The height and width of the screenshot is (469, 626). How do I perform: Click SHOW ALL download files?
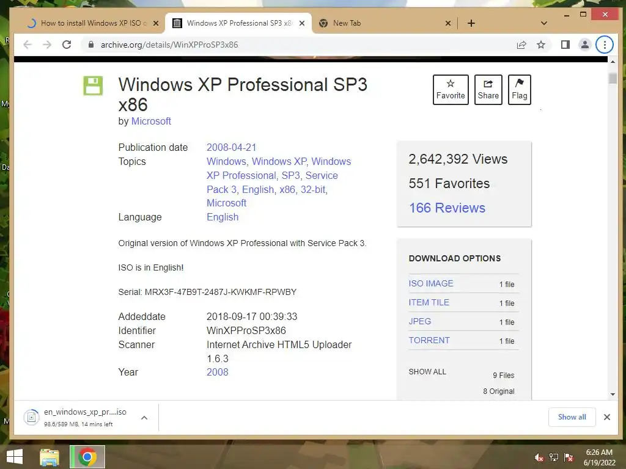427,372
